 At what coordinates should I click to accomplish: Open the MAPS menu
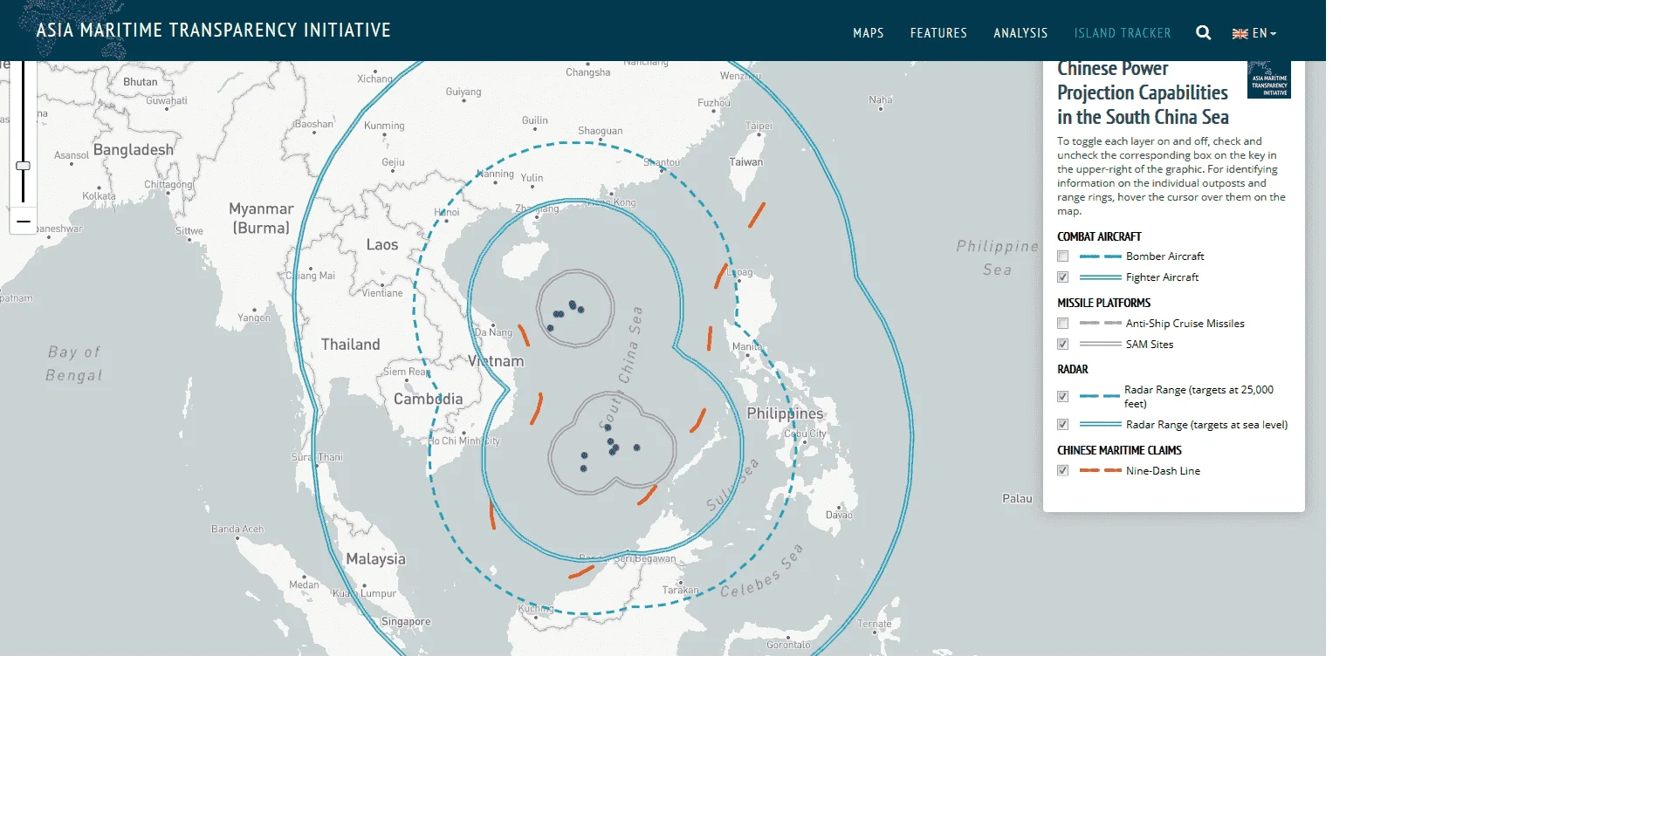pyautogui.click(x=868, y=33)
